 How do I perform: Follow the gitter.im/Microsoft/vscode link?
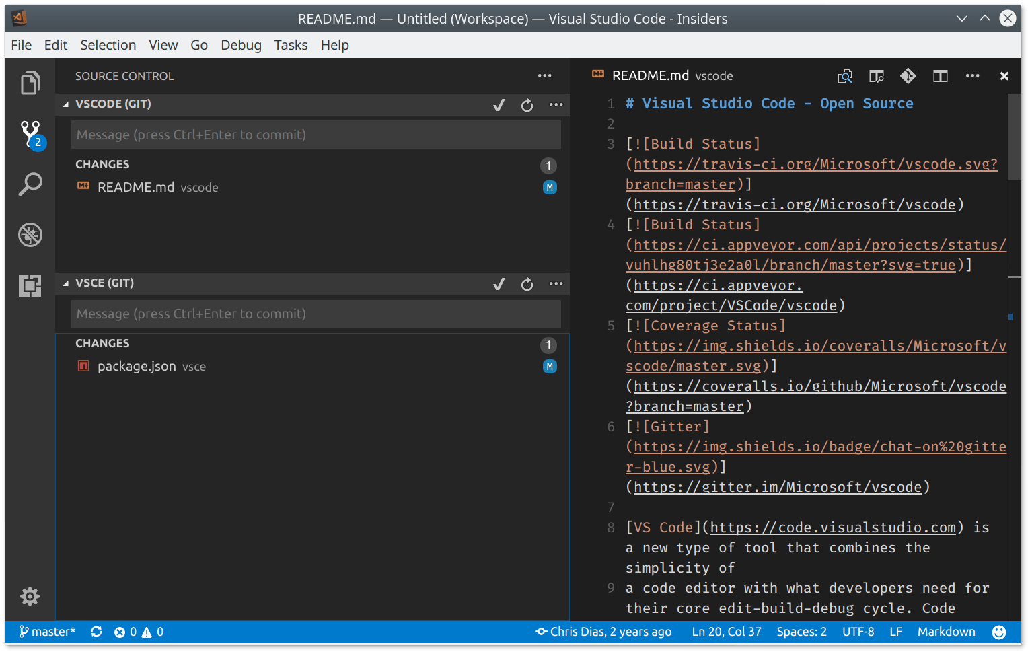point(778,487)
